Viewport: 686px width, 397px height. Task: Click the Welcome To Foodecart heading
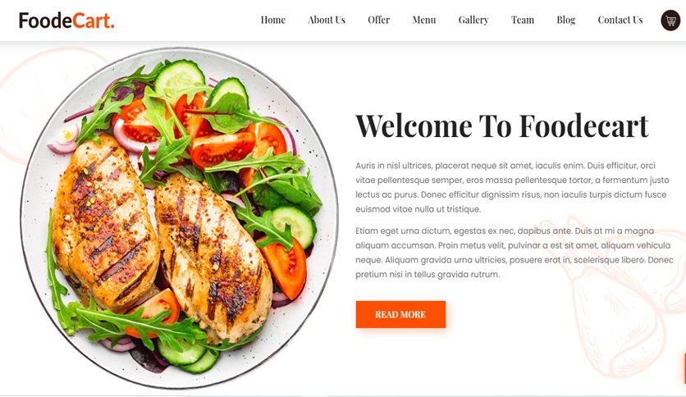502,126
